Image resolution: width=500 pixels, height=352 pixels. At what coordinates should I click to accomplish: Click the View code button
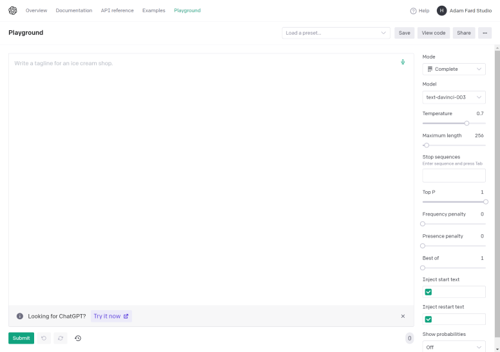click(x=434, y=33)
